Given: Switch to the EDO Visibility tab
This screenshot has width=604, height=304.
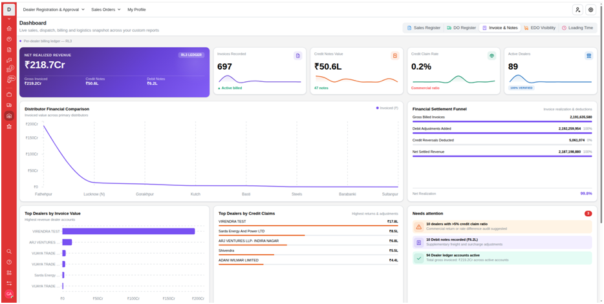Looking at the screenshot, I should 540,28.
